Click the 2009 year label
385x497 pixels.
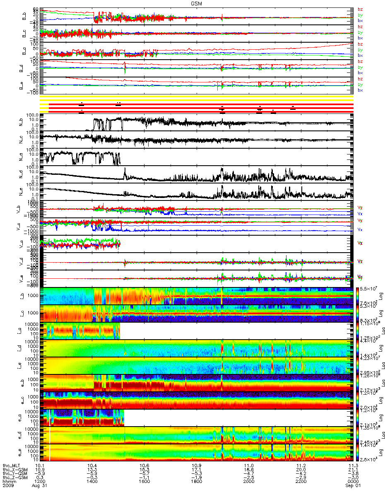[7, 485]
